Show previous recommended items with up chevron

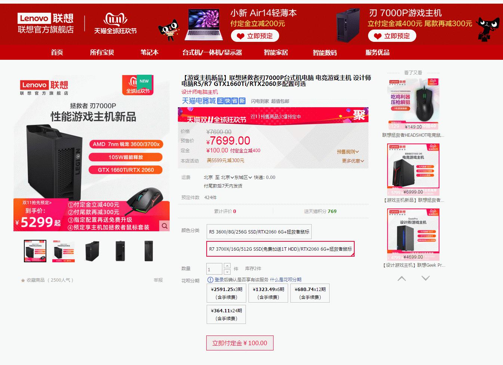pos(402,278)
